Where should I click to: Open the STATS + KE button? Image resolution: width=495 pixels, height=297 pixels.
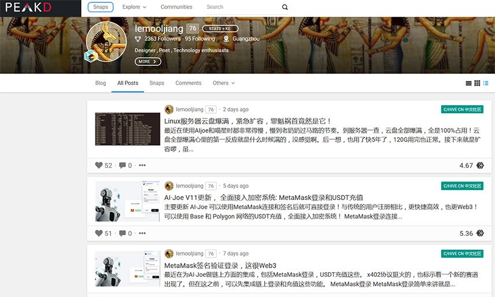coord(220,28)
